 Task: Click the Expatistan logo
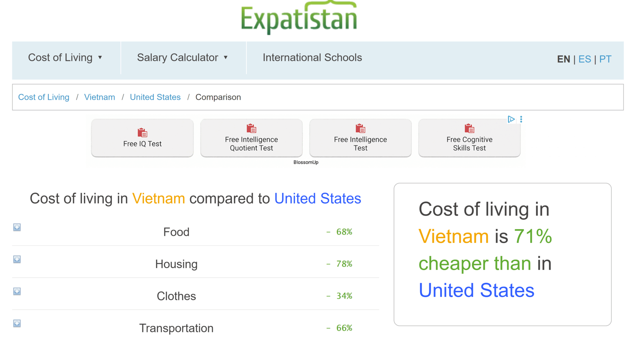coord(299,18)
